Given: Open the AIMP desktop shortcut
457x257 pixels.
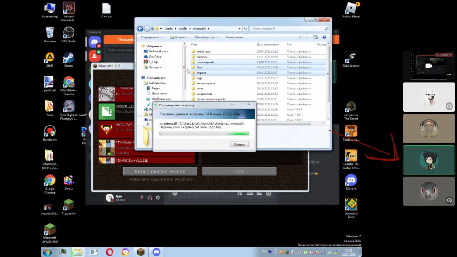Looking at the screenshot, I should (49, 60).
